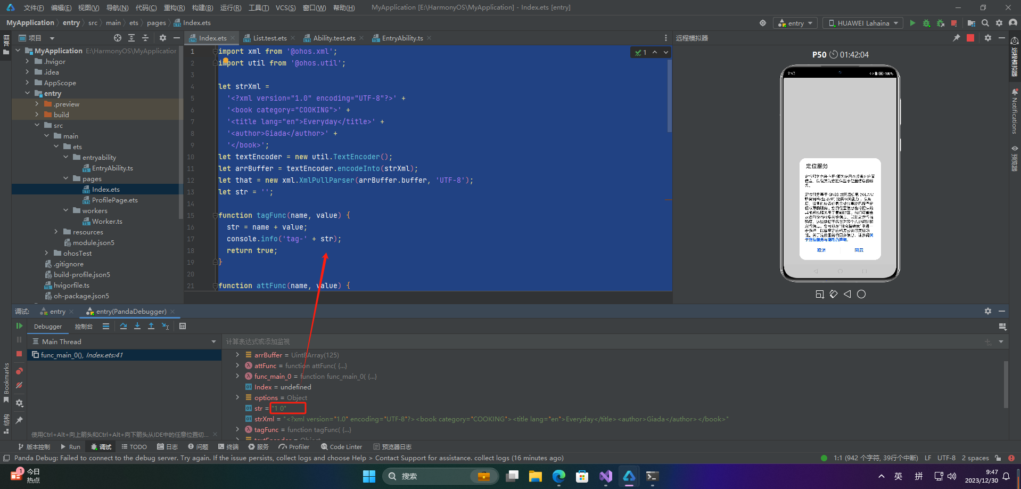The image size is (1021, 489).
Task: Step over in the debugger toolbar
Action: [123, 326]
